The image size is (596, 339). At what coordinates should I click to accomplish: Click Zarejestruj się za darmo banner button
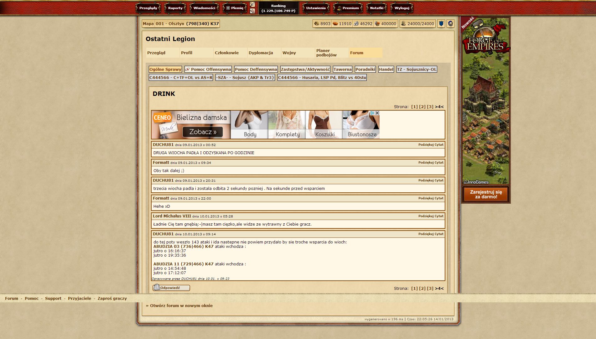pyautogui.click(x=486, y=194)
